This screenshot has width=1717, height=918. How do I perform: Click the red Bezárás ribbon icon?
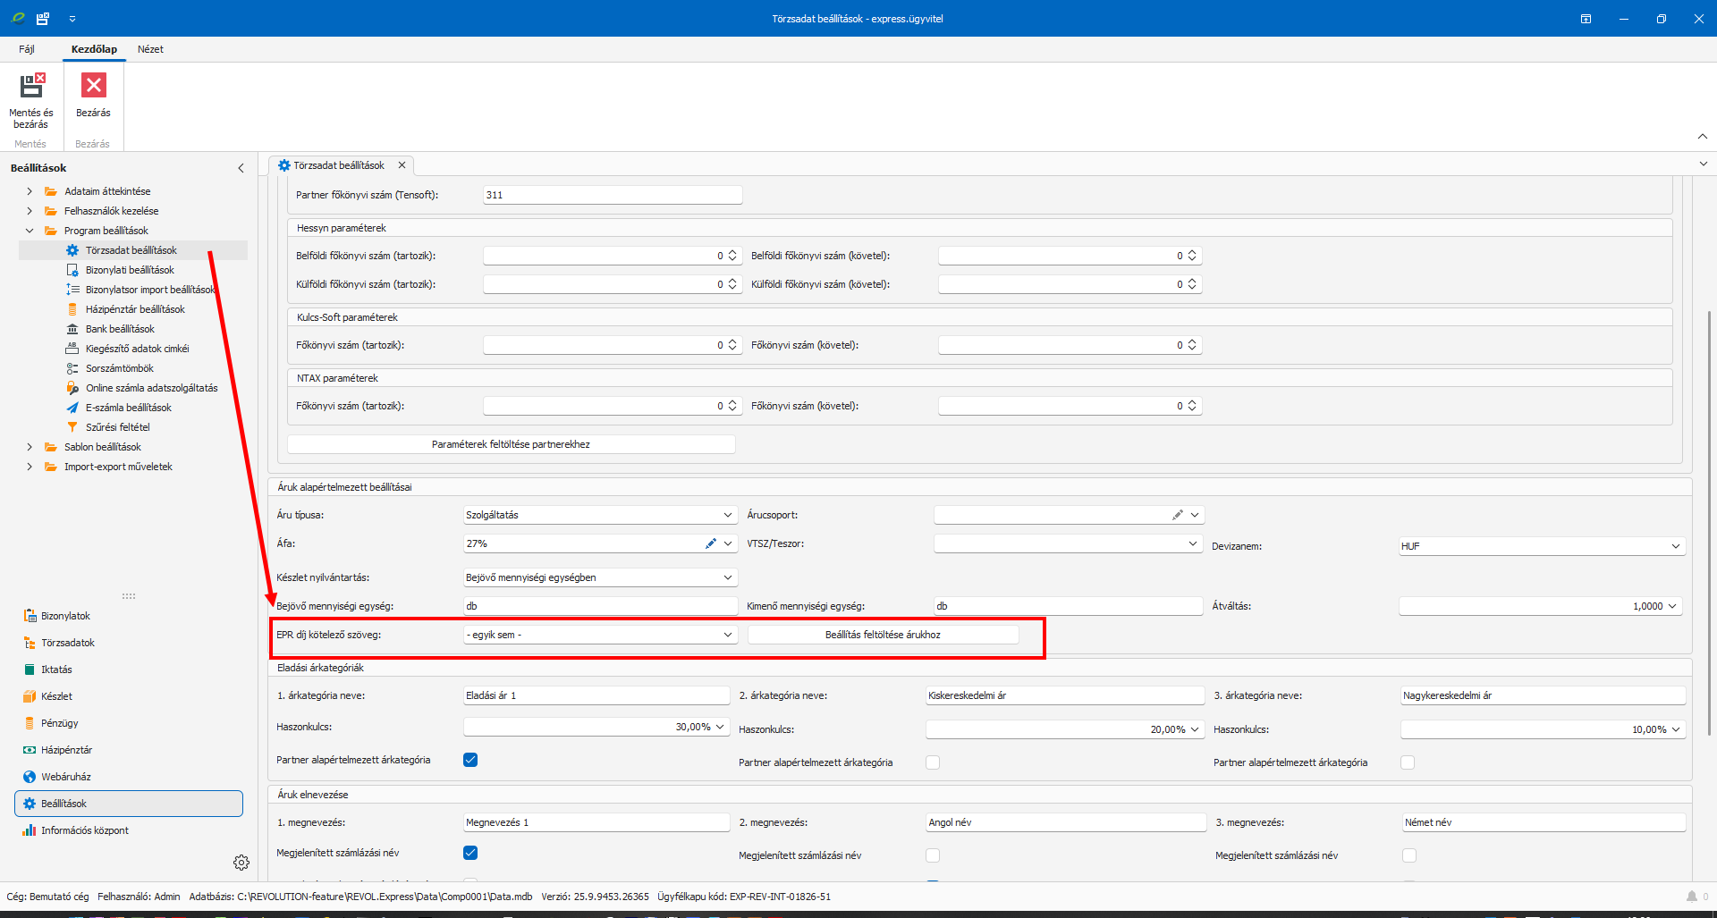pos(93,87)
